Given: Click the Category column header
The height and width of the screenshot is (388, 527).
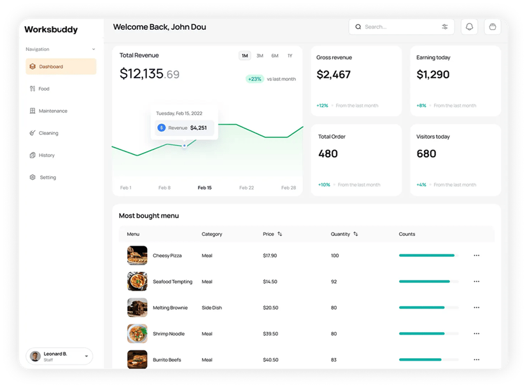Looking at the screenshot, I should [212, 234].
